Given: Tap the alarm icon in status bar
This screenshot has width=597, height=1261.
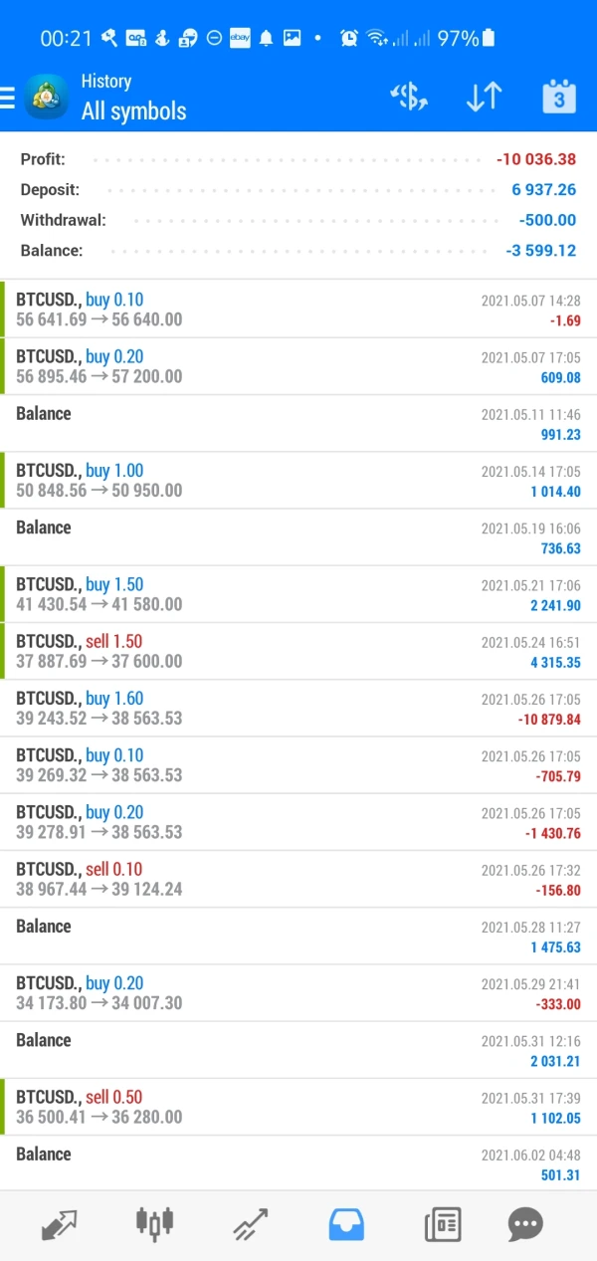Looking at the screenshot, I should click(348, 38).
